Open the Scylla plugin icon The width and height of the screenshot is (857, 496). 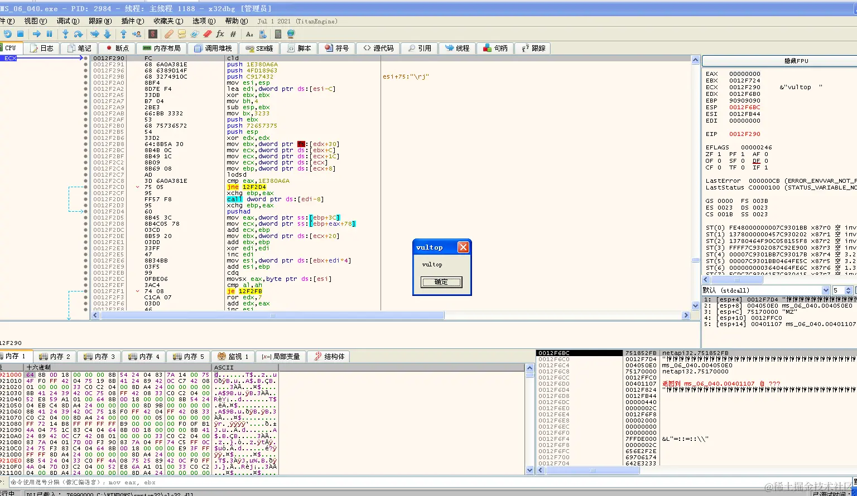pos(152,35)
